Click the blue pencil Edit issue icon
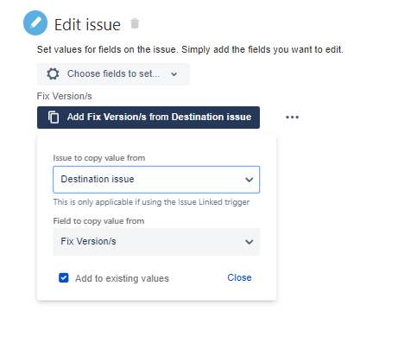This screenshot has width=398, height=337. coord(35,23)
